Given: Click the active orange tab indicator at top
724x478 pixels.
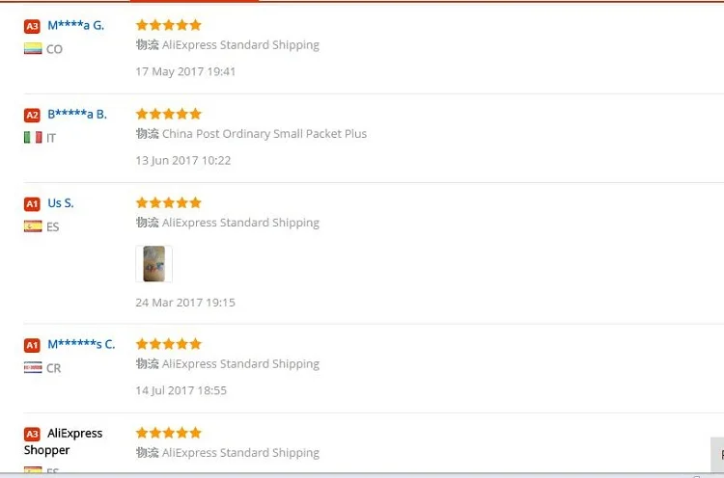Looking at the screenshot, I should (x=194, y=1).
